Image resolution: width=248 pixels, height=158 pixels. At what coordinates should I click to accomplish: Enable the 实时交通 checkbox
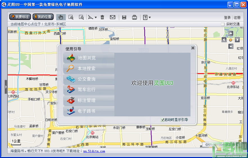(x=223, y=24)
